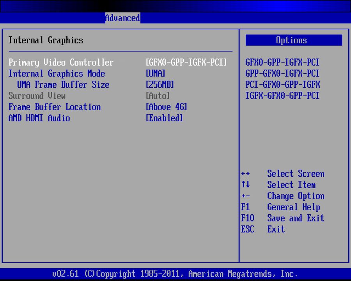This screenshot has height=281, width=351.
Task: Choose PCI-GFX0-GPP-IGFX in Options list
Action: coord(282,85)
